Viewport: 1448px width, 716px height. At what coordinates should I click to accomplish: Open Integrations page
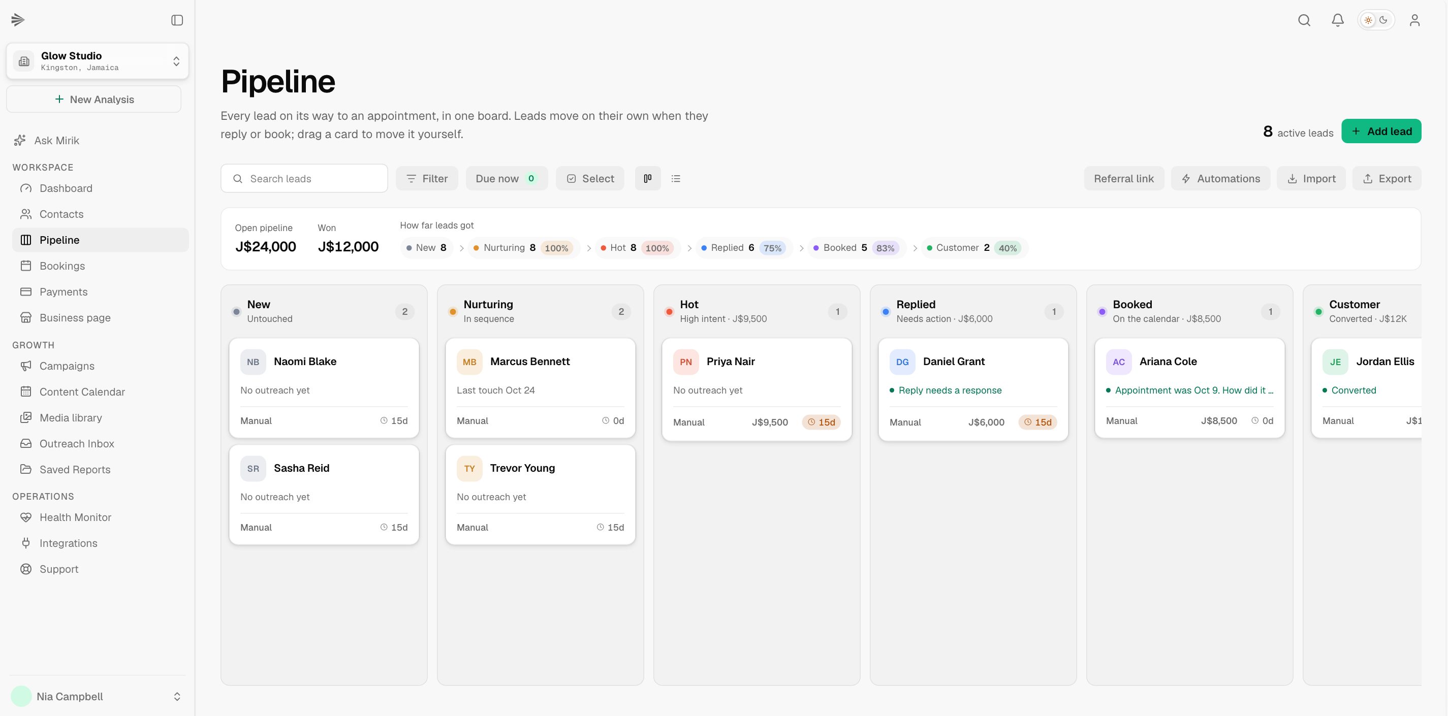coord(100,543)
